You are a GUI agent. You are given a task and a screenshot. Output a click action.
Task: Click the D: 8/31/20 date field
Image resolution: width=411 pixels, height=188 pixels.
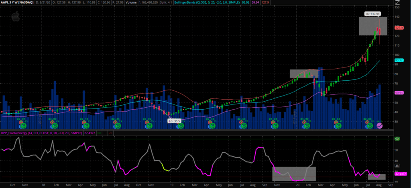[44, 2]
